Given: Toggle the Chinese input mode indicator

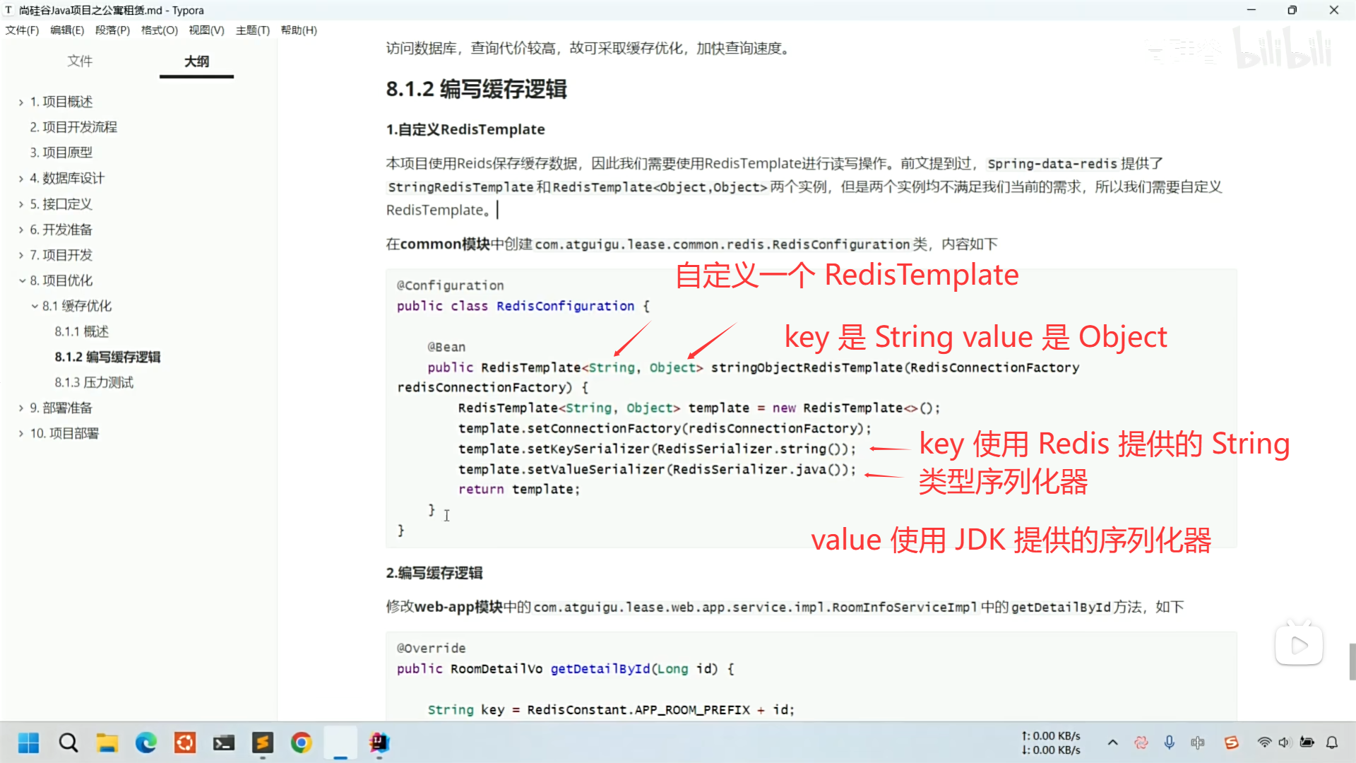Looking at the screenshot, I should [1198, 743].
